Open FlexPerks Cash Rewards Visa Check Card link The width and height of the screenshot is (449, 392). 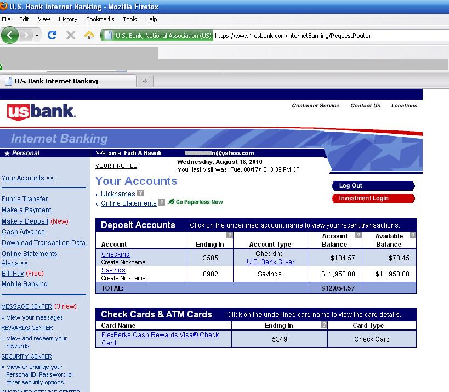160,339
